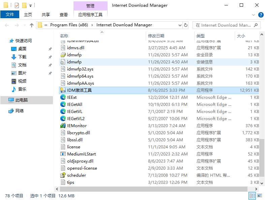The image size is (265, 200).
Task: Click the refresh icon beside address bar
Action: [186, 25]
